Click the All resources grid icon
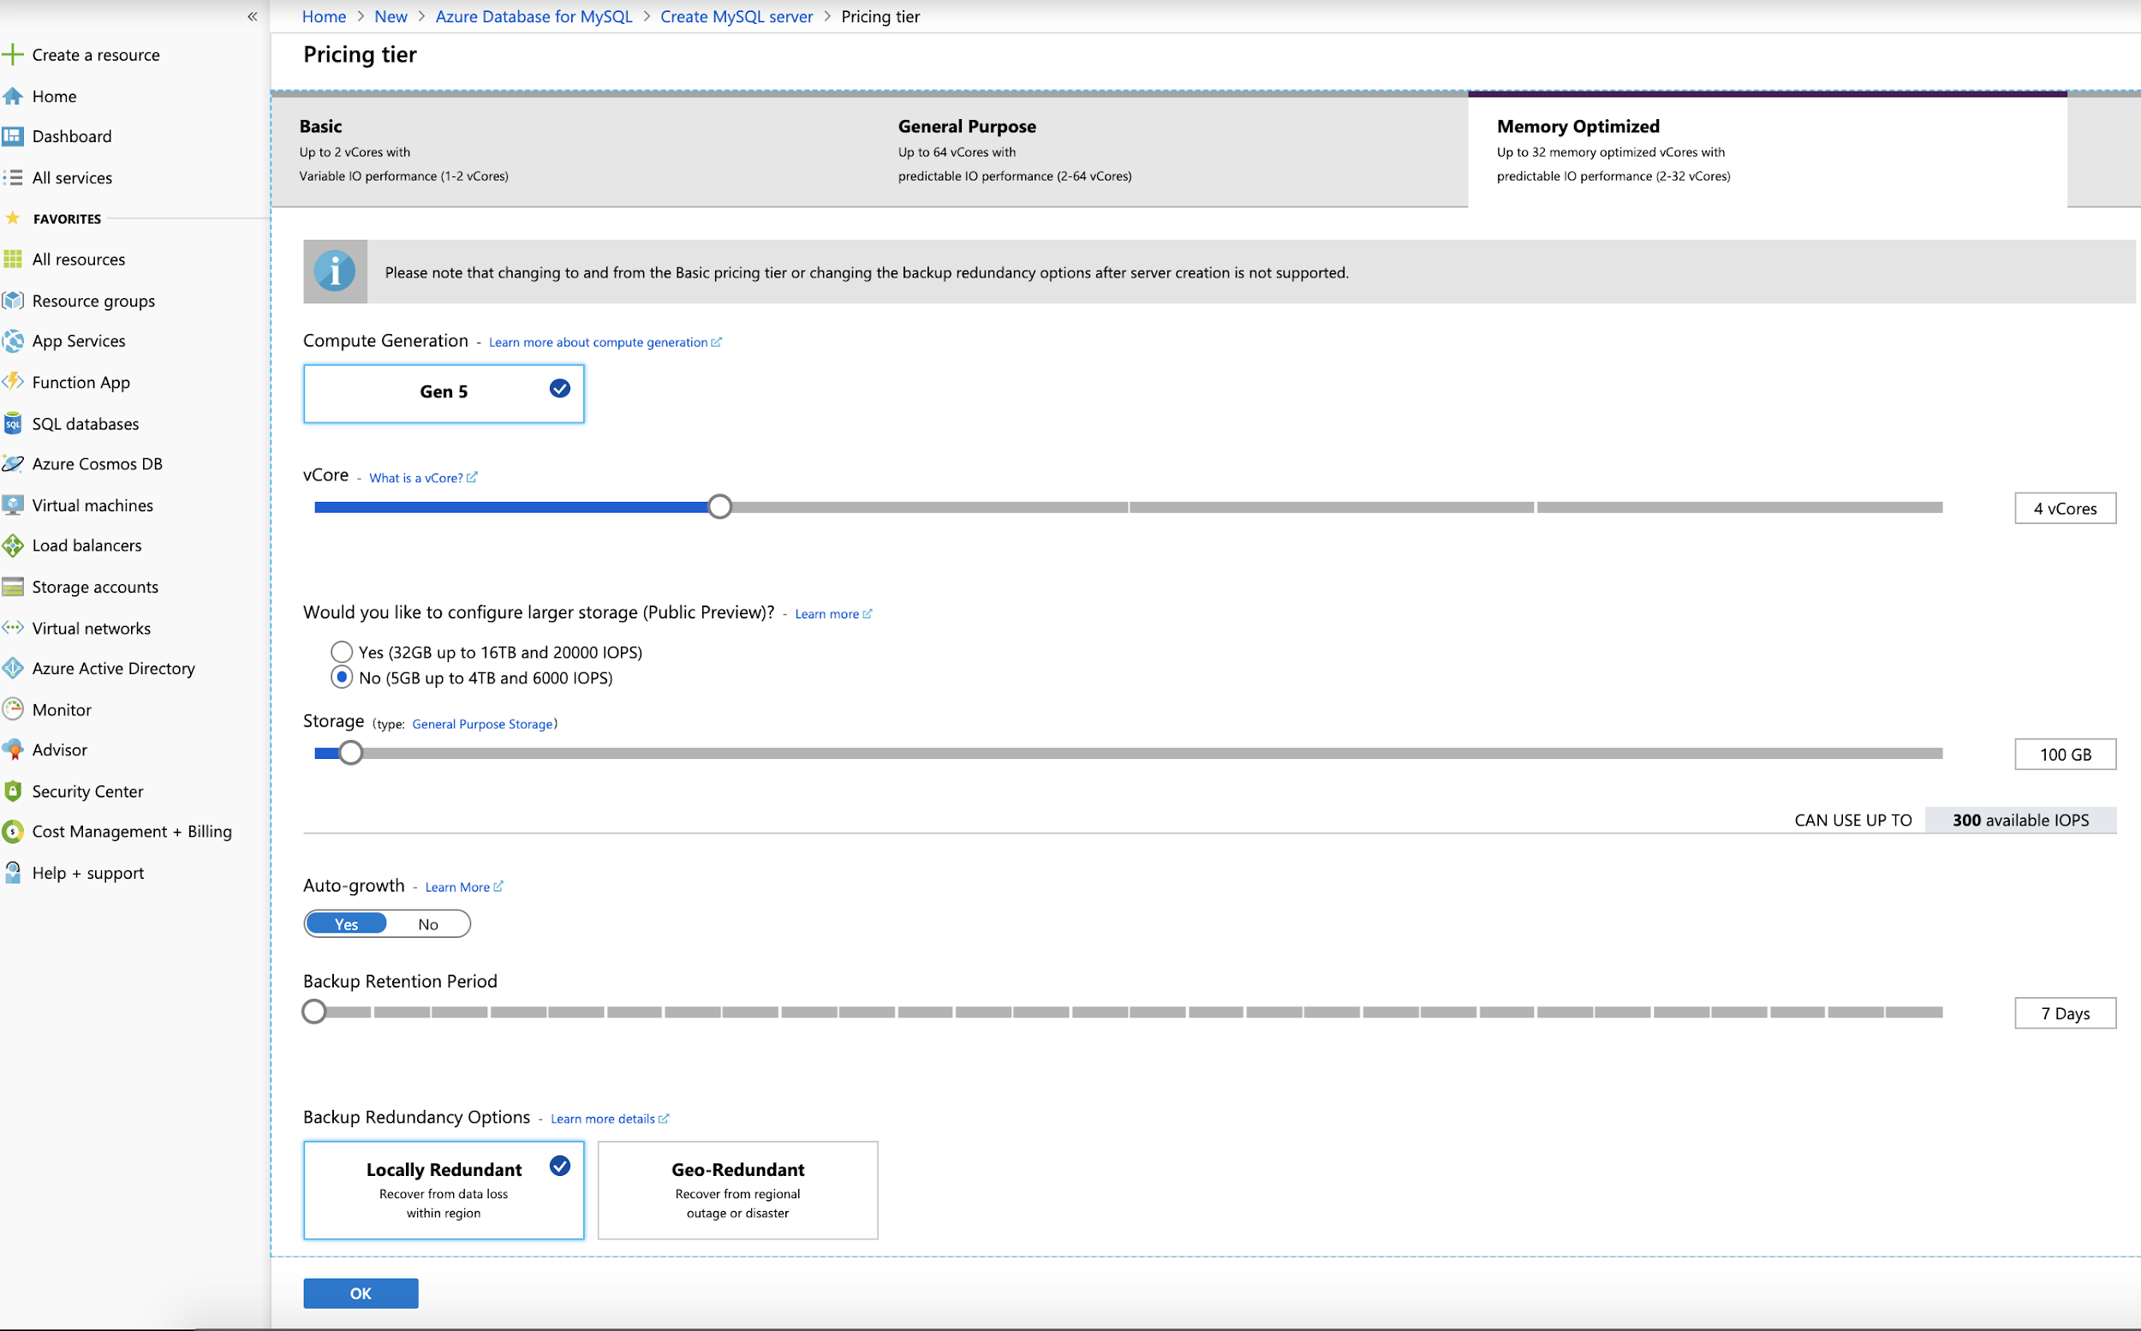The width and height of the screenshot is (2141, 1331). click(x=12, y=259)
